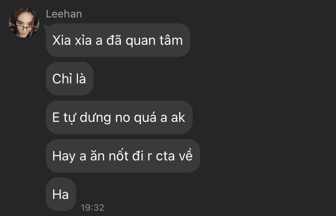
Task: Select the message 'Xia xỉa a đã quan tâm'
Action: 118,40
